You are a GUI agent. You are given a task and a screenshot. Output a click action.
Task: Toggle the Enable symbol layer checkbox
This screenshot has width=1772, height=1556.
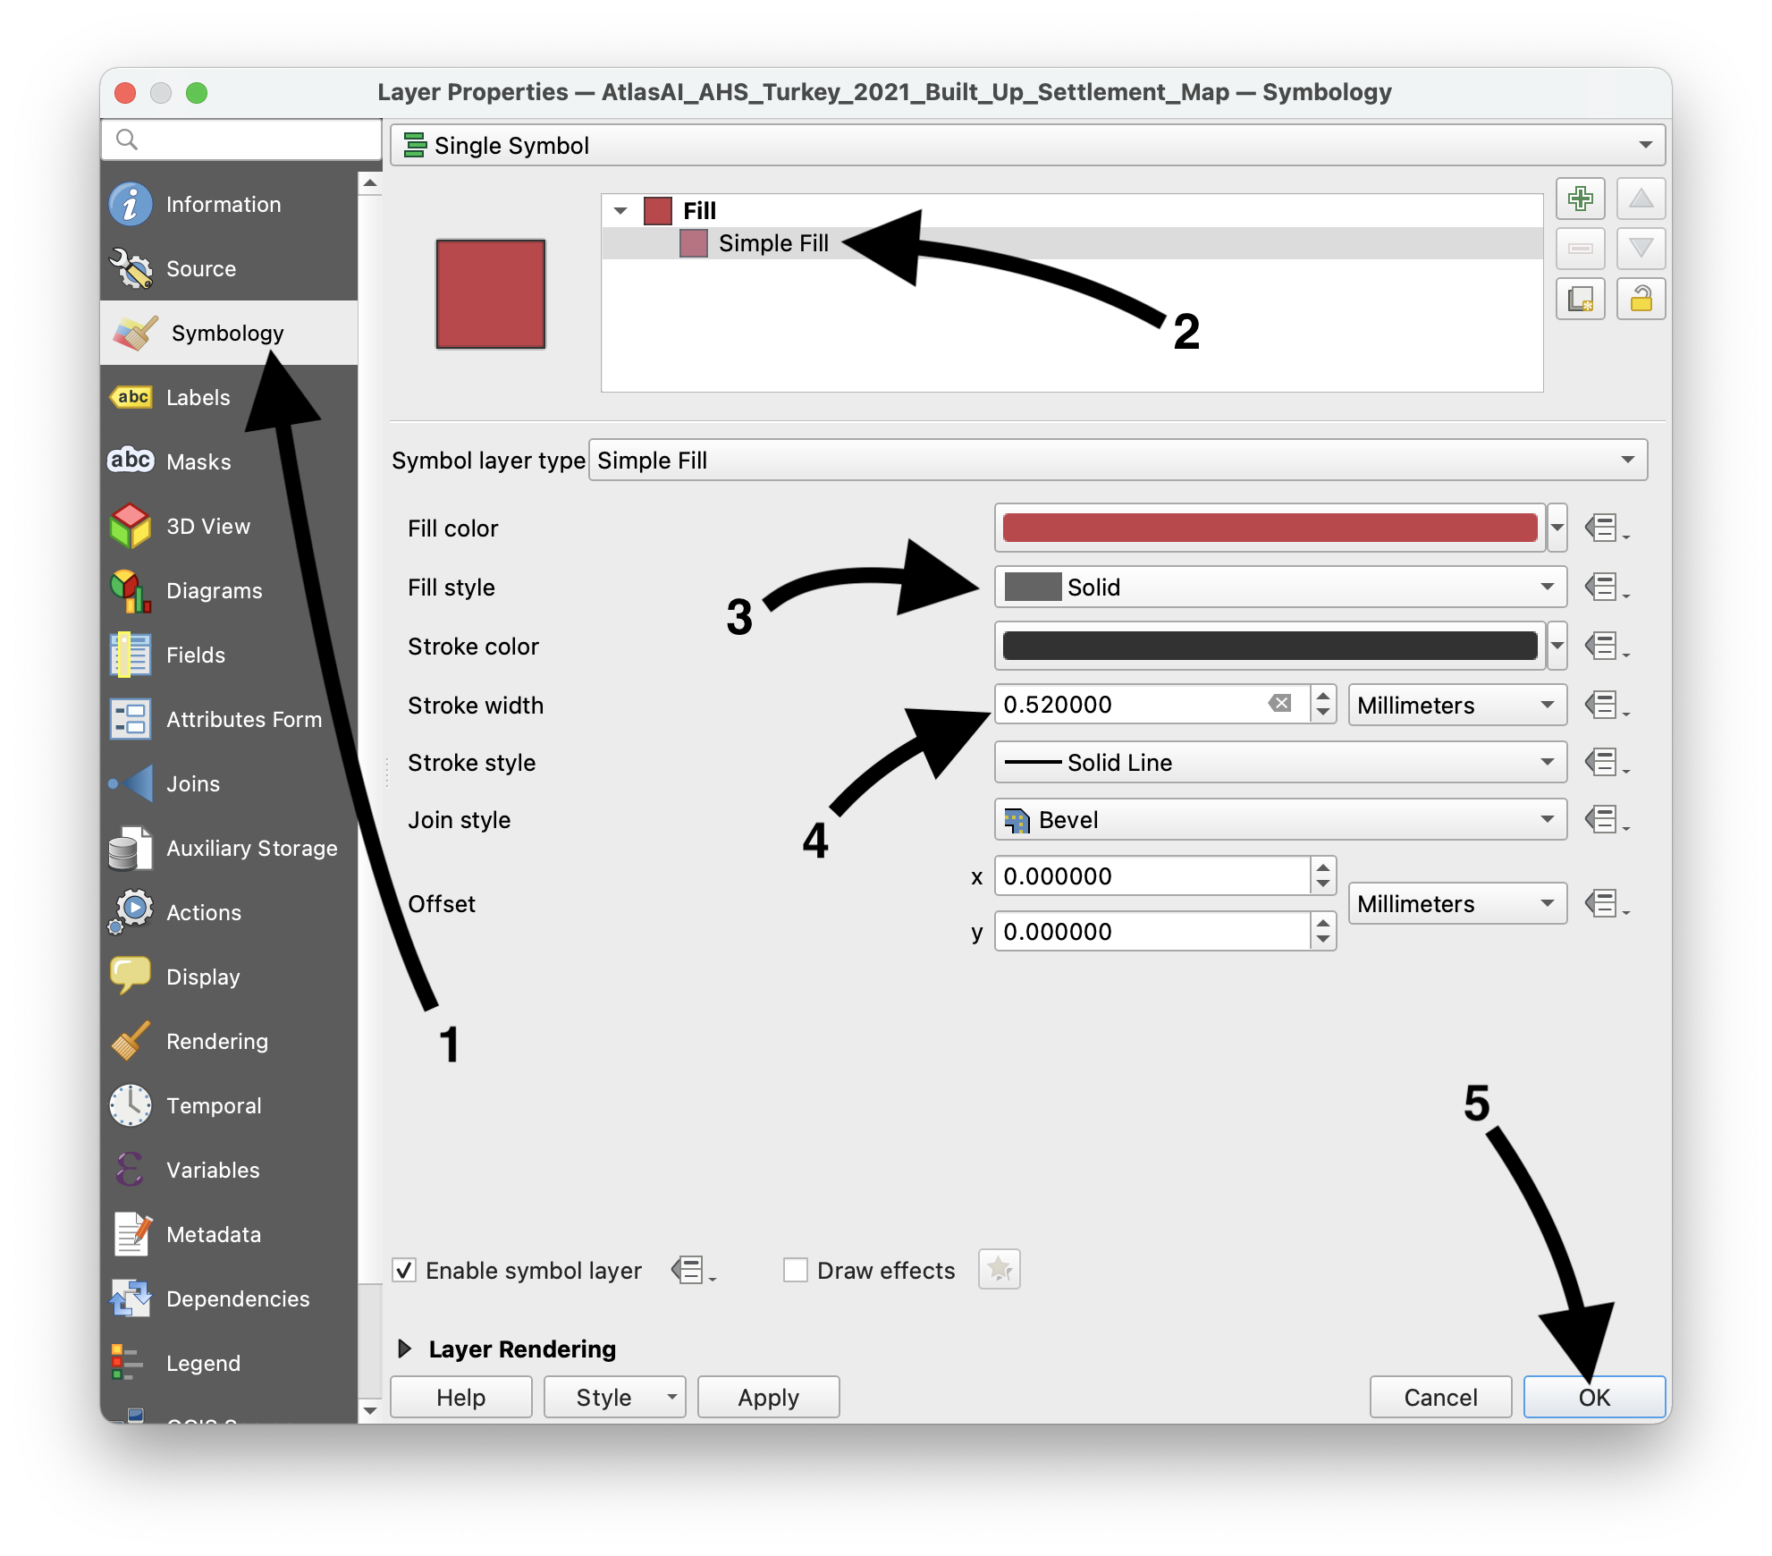[x=404, y=1270]
